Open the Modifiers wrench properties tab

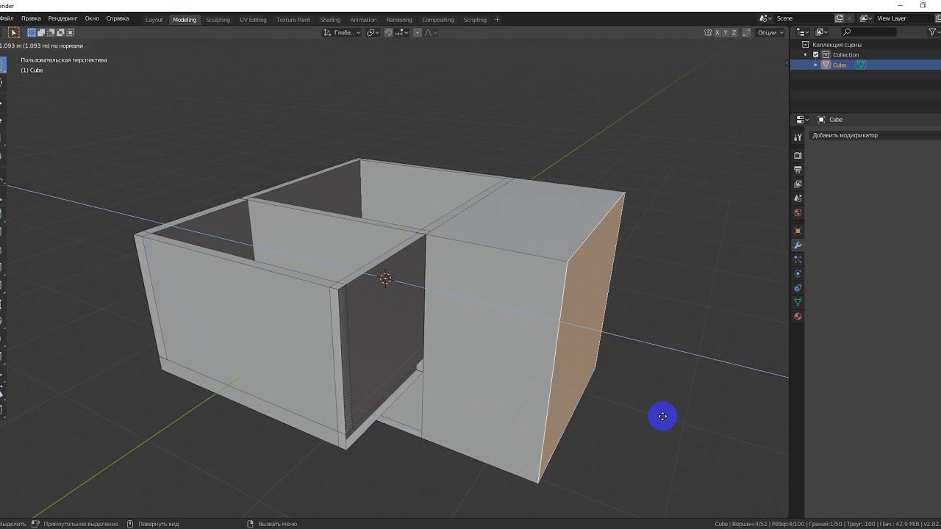pyautogui.click(x=798, y=245)
